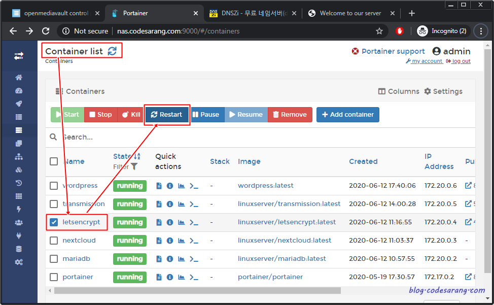494x305 pixels.
Task: Open Portainer support link
Action: click(x=388, y=51)
